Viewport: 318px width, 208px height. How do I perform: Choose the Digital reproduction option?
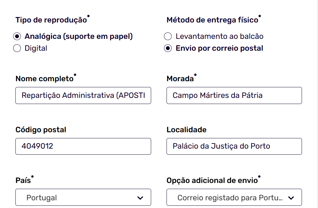(x=17, y=48)
